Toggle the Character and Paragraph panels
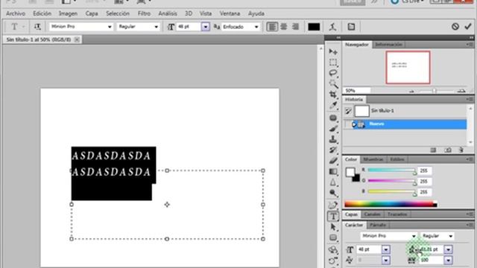Screen dimensions: 477x268 [x=351, y=27]
